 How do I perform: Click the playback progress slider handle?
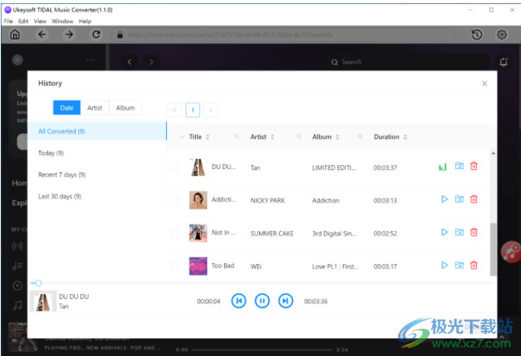39,283
